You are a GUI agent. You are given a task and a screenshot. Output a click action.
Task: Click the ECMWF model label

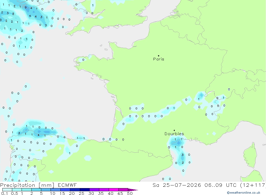tap(67, 185)
